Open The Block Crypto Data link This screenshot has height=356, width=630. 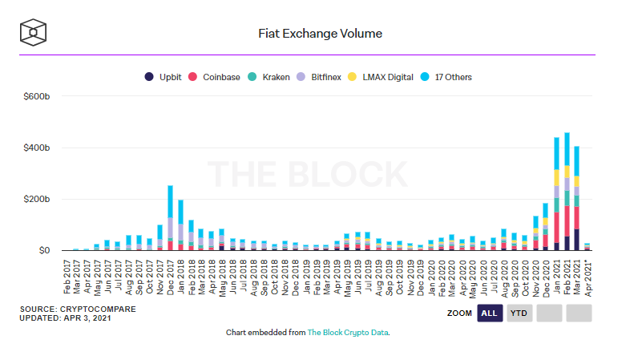click(x=348, y=332)
